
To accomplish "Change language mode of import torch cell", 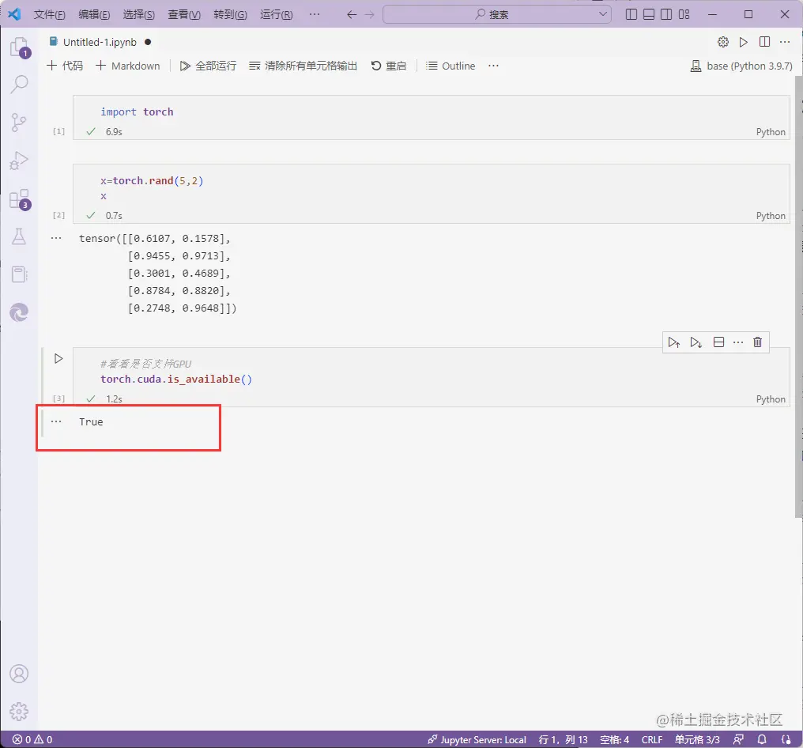I will pyautogui.click(x=771, y=132).
